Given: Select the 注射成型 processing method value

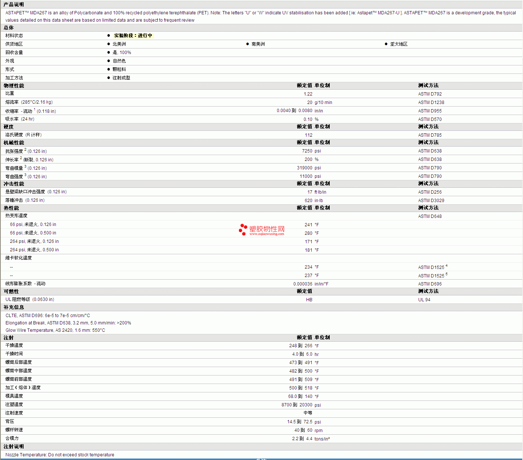Looking at the screenshot, I should (121, 78).
